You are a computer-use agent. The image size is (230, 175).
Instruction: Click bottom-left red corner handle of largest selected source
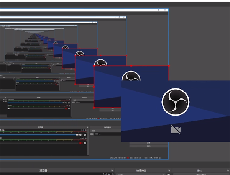click(94, 108)
